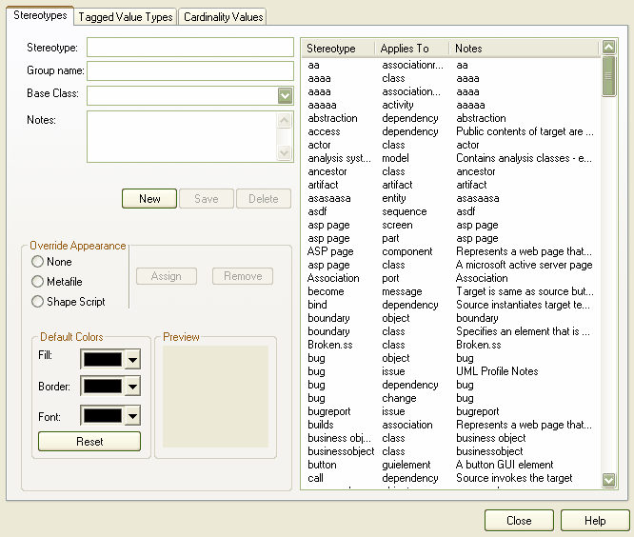
Task: Click the Notes box scroll up arrow
Action: tap(285, 121)
